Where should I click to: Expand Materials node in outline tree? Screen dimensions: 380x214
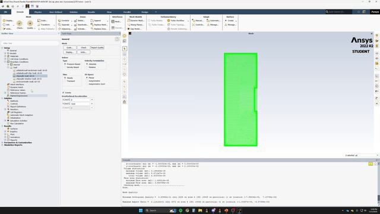tap(5, 56)
